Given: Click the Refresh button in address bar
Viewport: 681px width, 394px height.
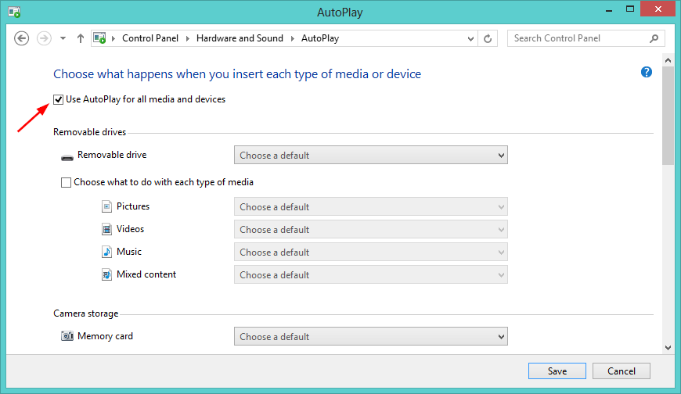Looking at the screenshot, I should point(488,38).
